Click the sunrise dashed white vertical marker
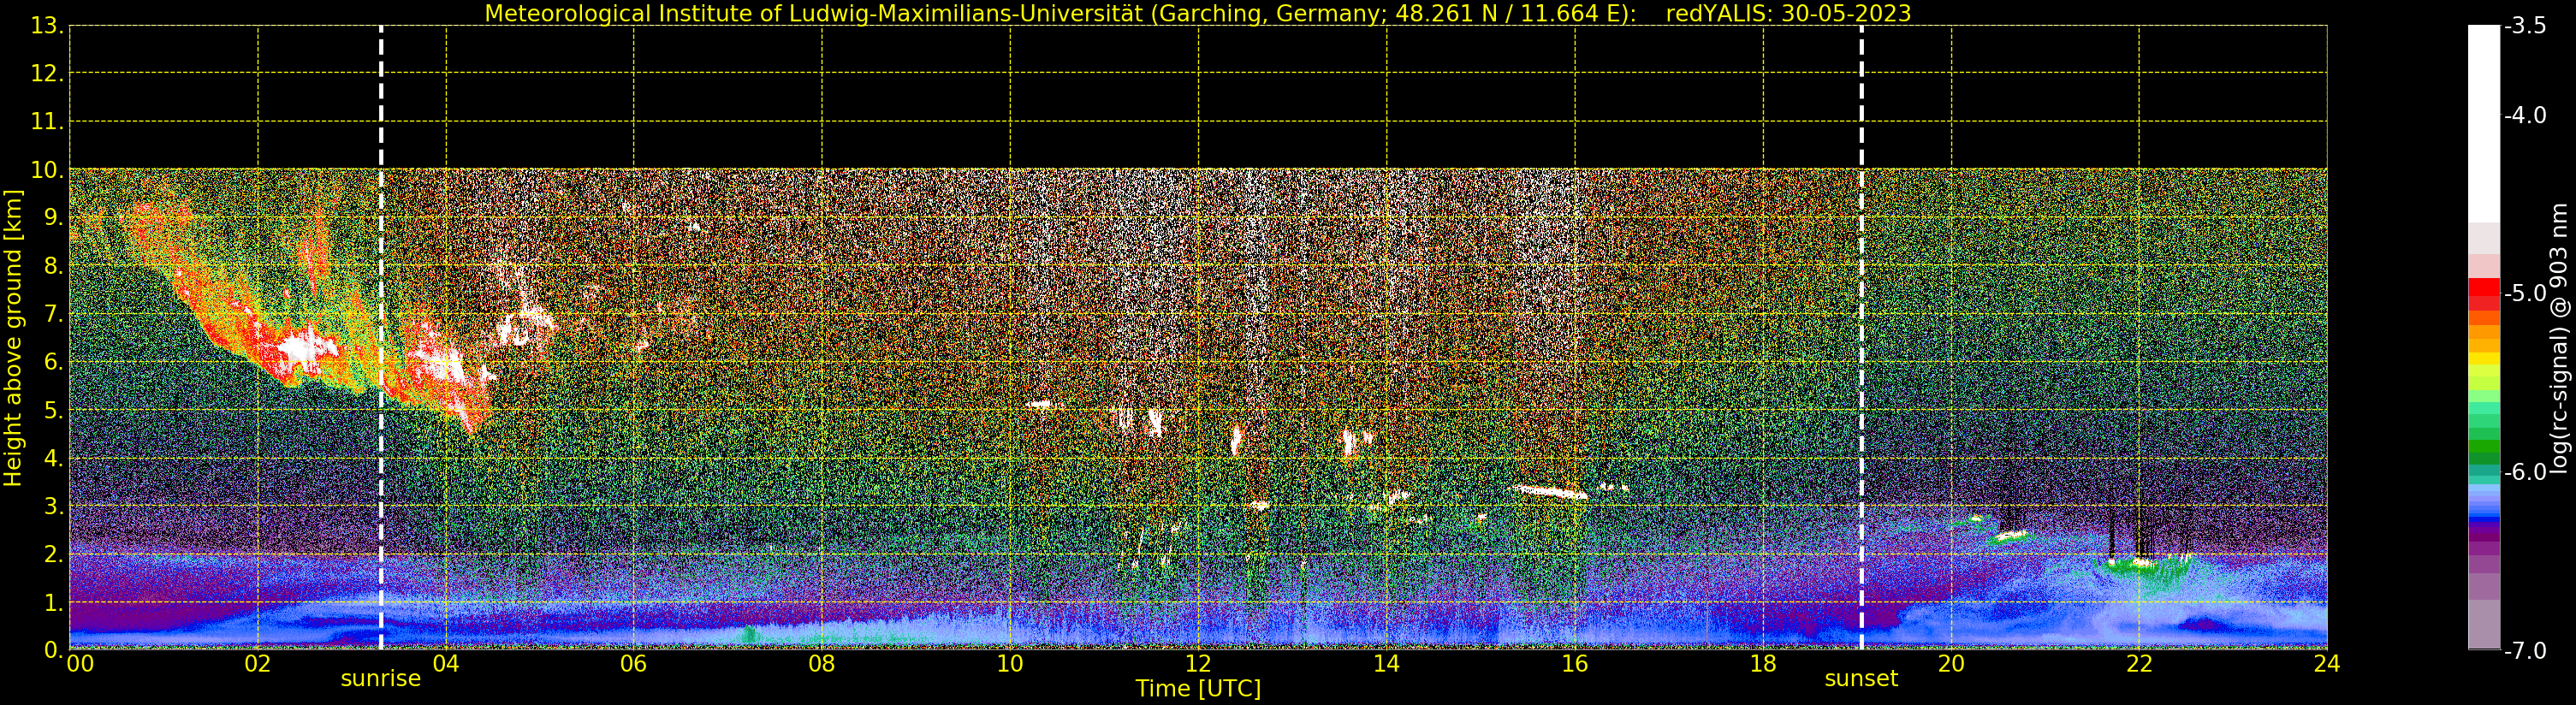This screenshot has height=705, width=2576. coord(381,338)
